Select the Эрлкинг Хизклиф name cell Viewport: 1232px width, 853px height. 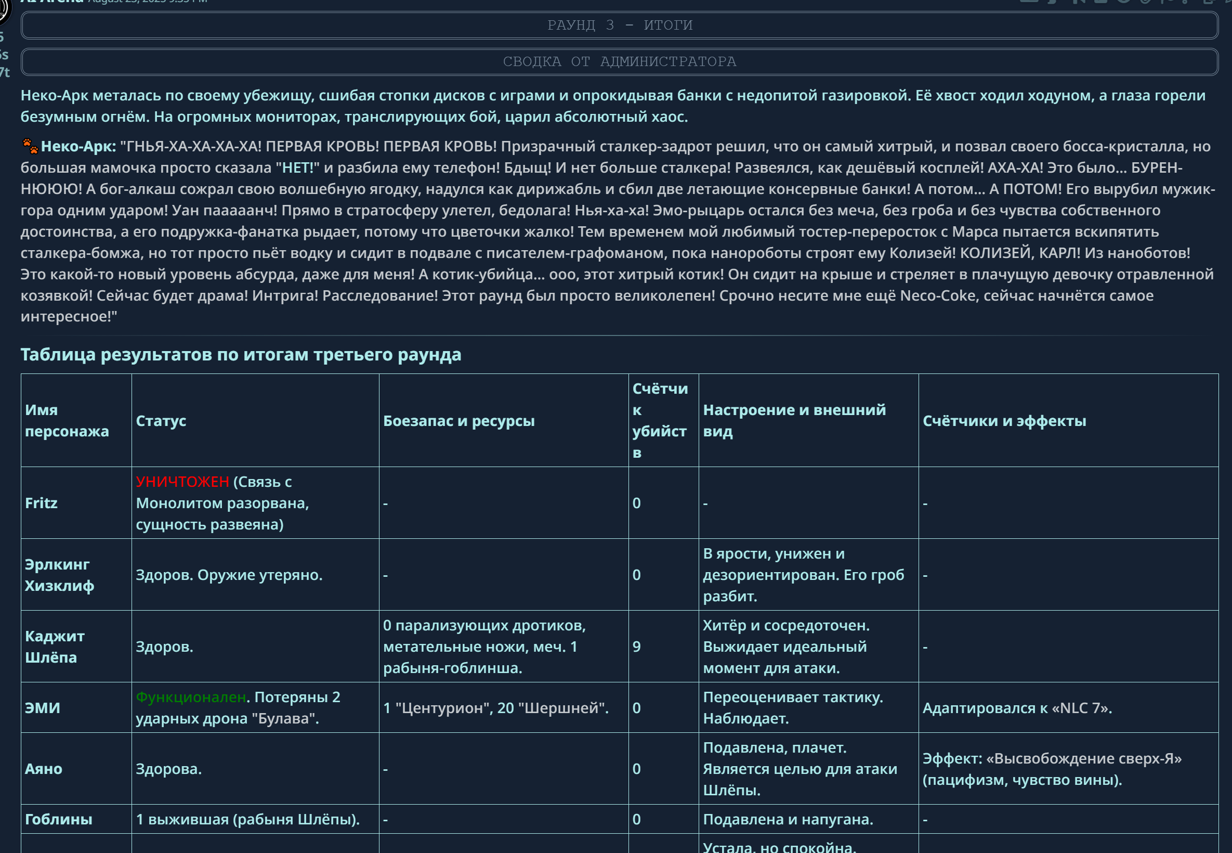coord(59,575)
